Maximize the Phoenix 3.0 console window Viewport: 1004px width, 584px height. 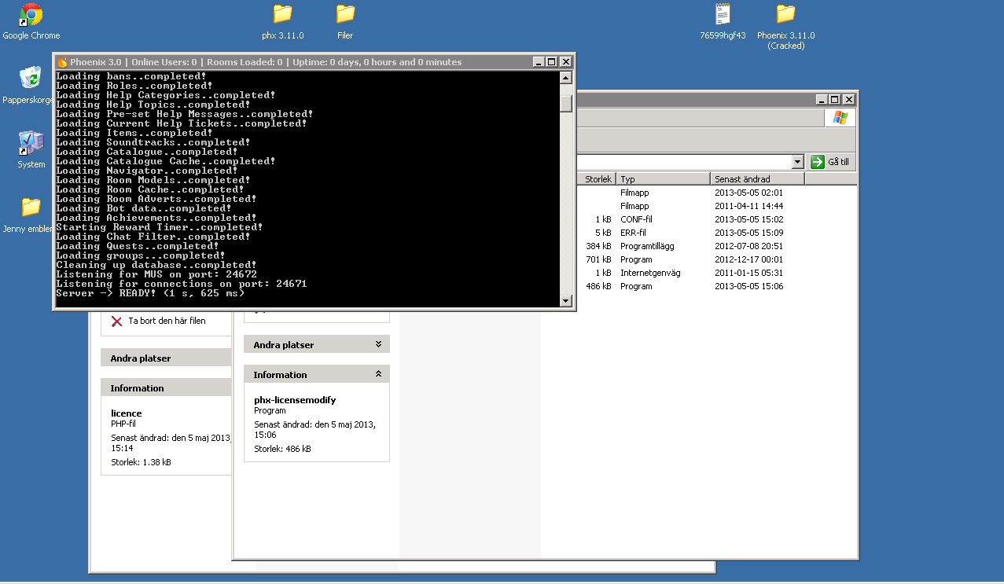[x=551, y=62]
